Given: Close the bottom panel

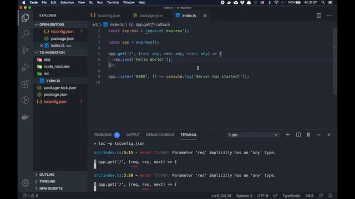Looking at the screenshot, I should click(329, 135).
